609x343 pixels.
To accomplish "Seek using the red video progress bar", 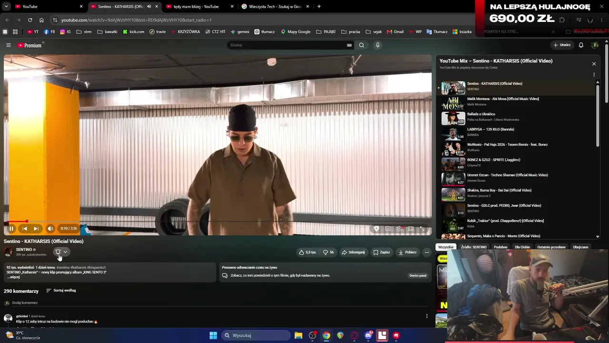I will [217, 222].
